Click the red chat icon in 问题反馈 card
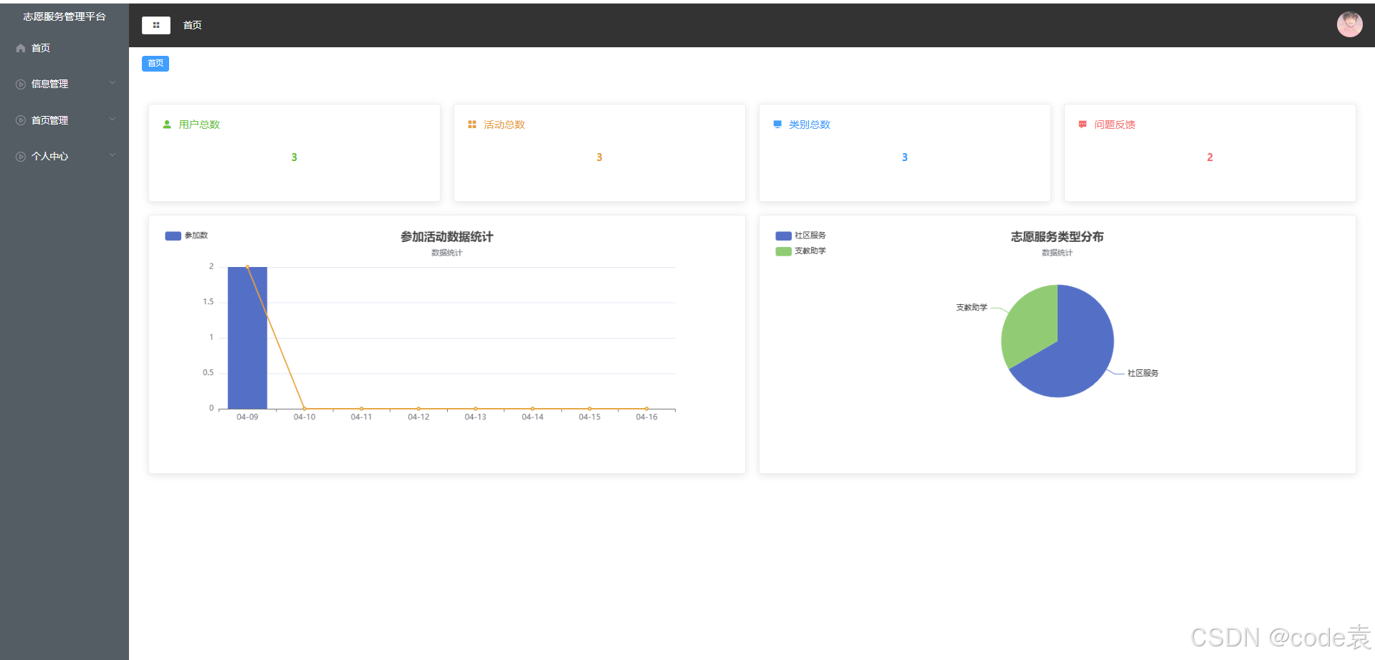 (x=1083, y=125)
